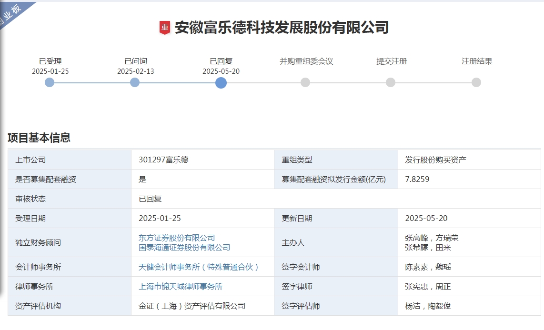Click the 并购重组委会议 stage label
Viewport: 544px width, 330px height.
tap(306, 61)
